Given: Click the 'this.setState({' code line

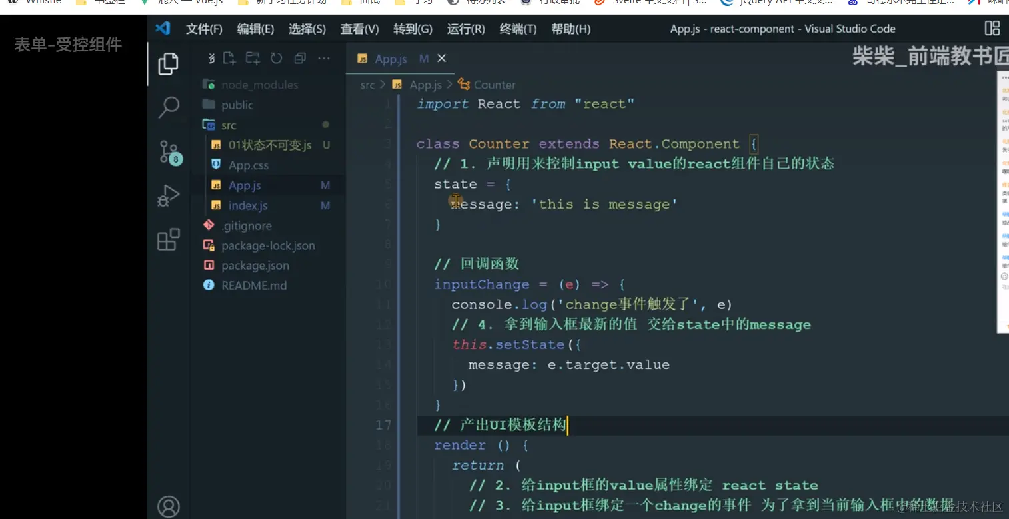Looking at the screenshot, I should [x=517, y=344].
